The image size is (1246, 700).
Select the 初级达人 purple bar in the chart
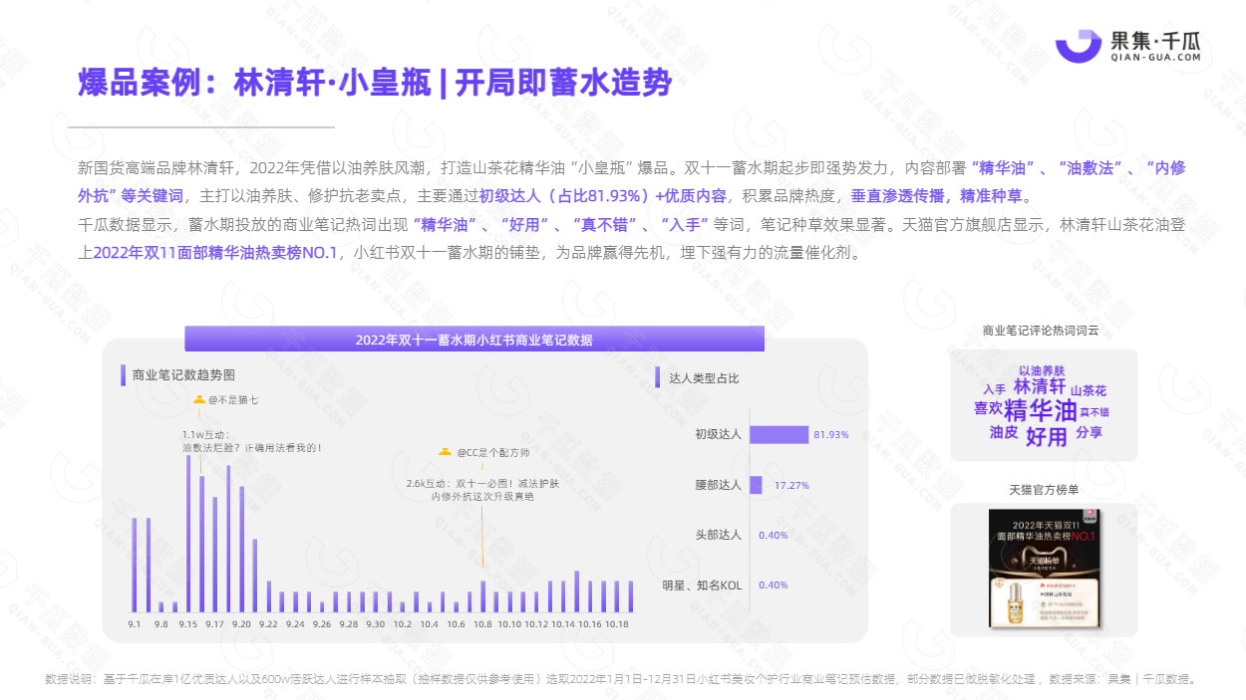[779, 435]
